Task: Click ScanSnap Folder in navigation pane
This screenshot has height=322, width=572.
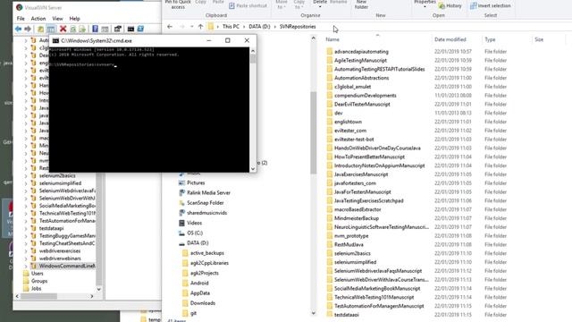Action: pyautogui.click(x=206, y=203)
